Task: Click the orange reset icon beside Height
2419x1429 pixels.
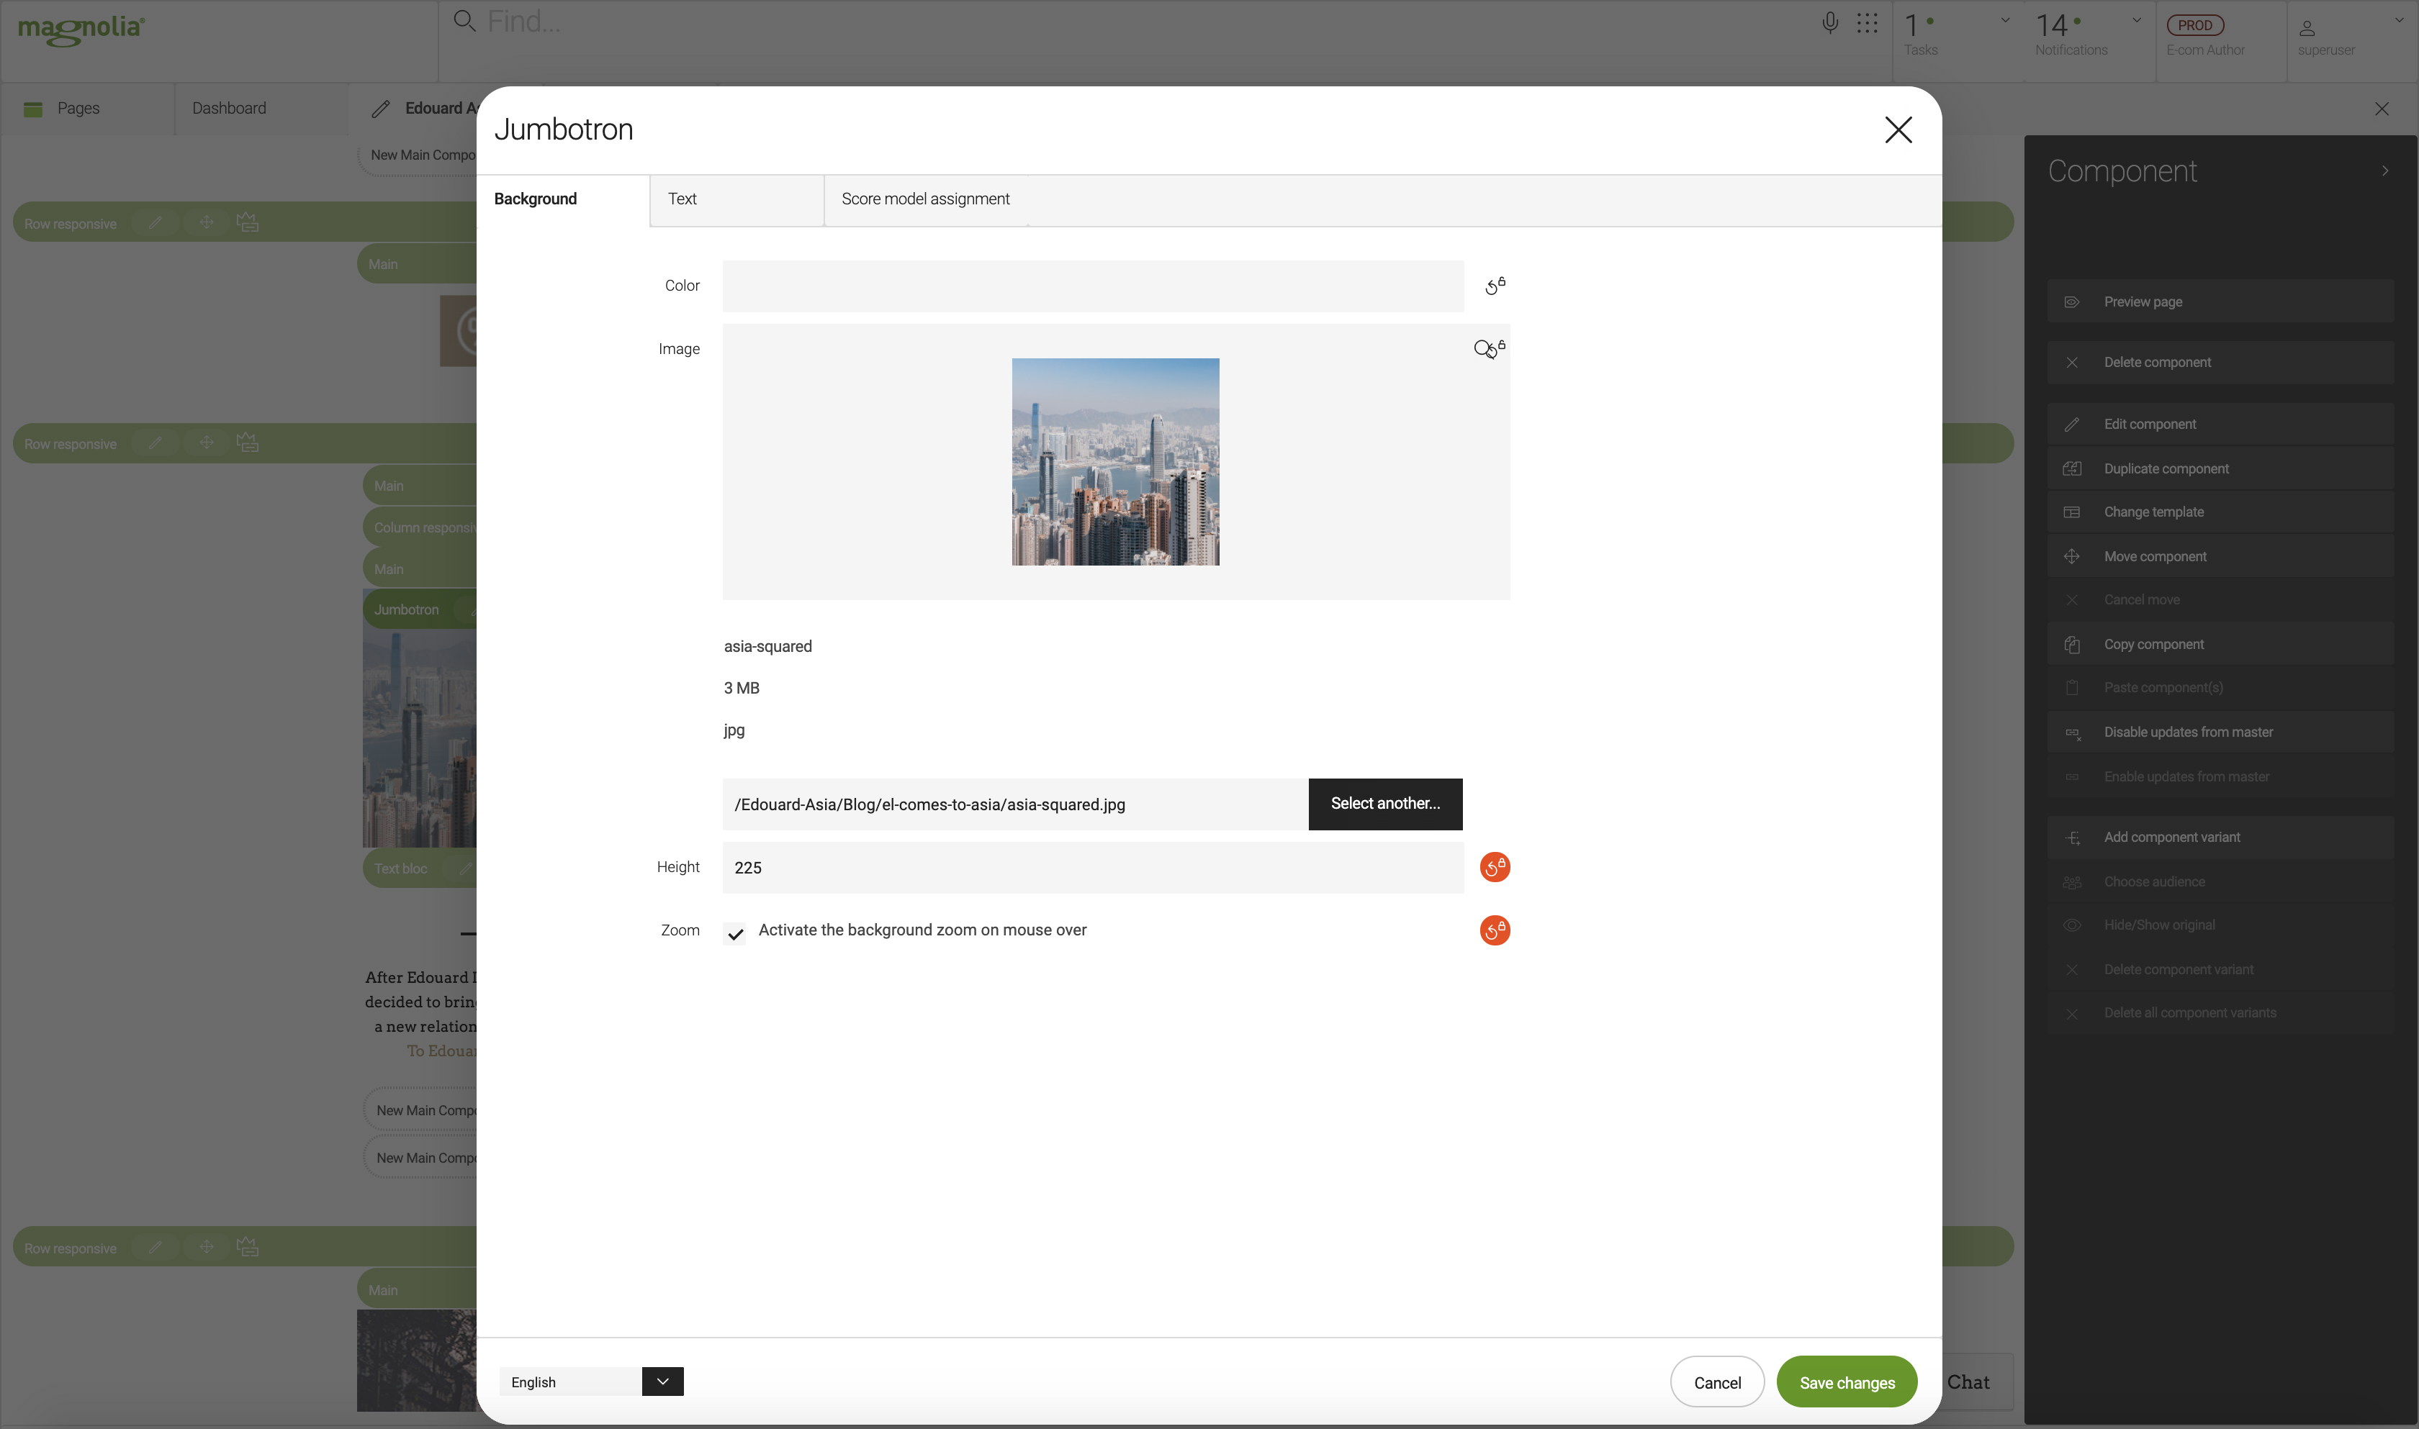Action: pyautogui.click(x=1494, y=866)
